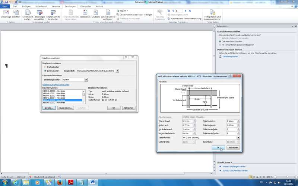
Task: Click the 'Updates auf Office.com suchen' link
Action: (56, 85)
